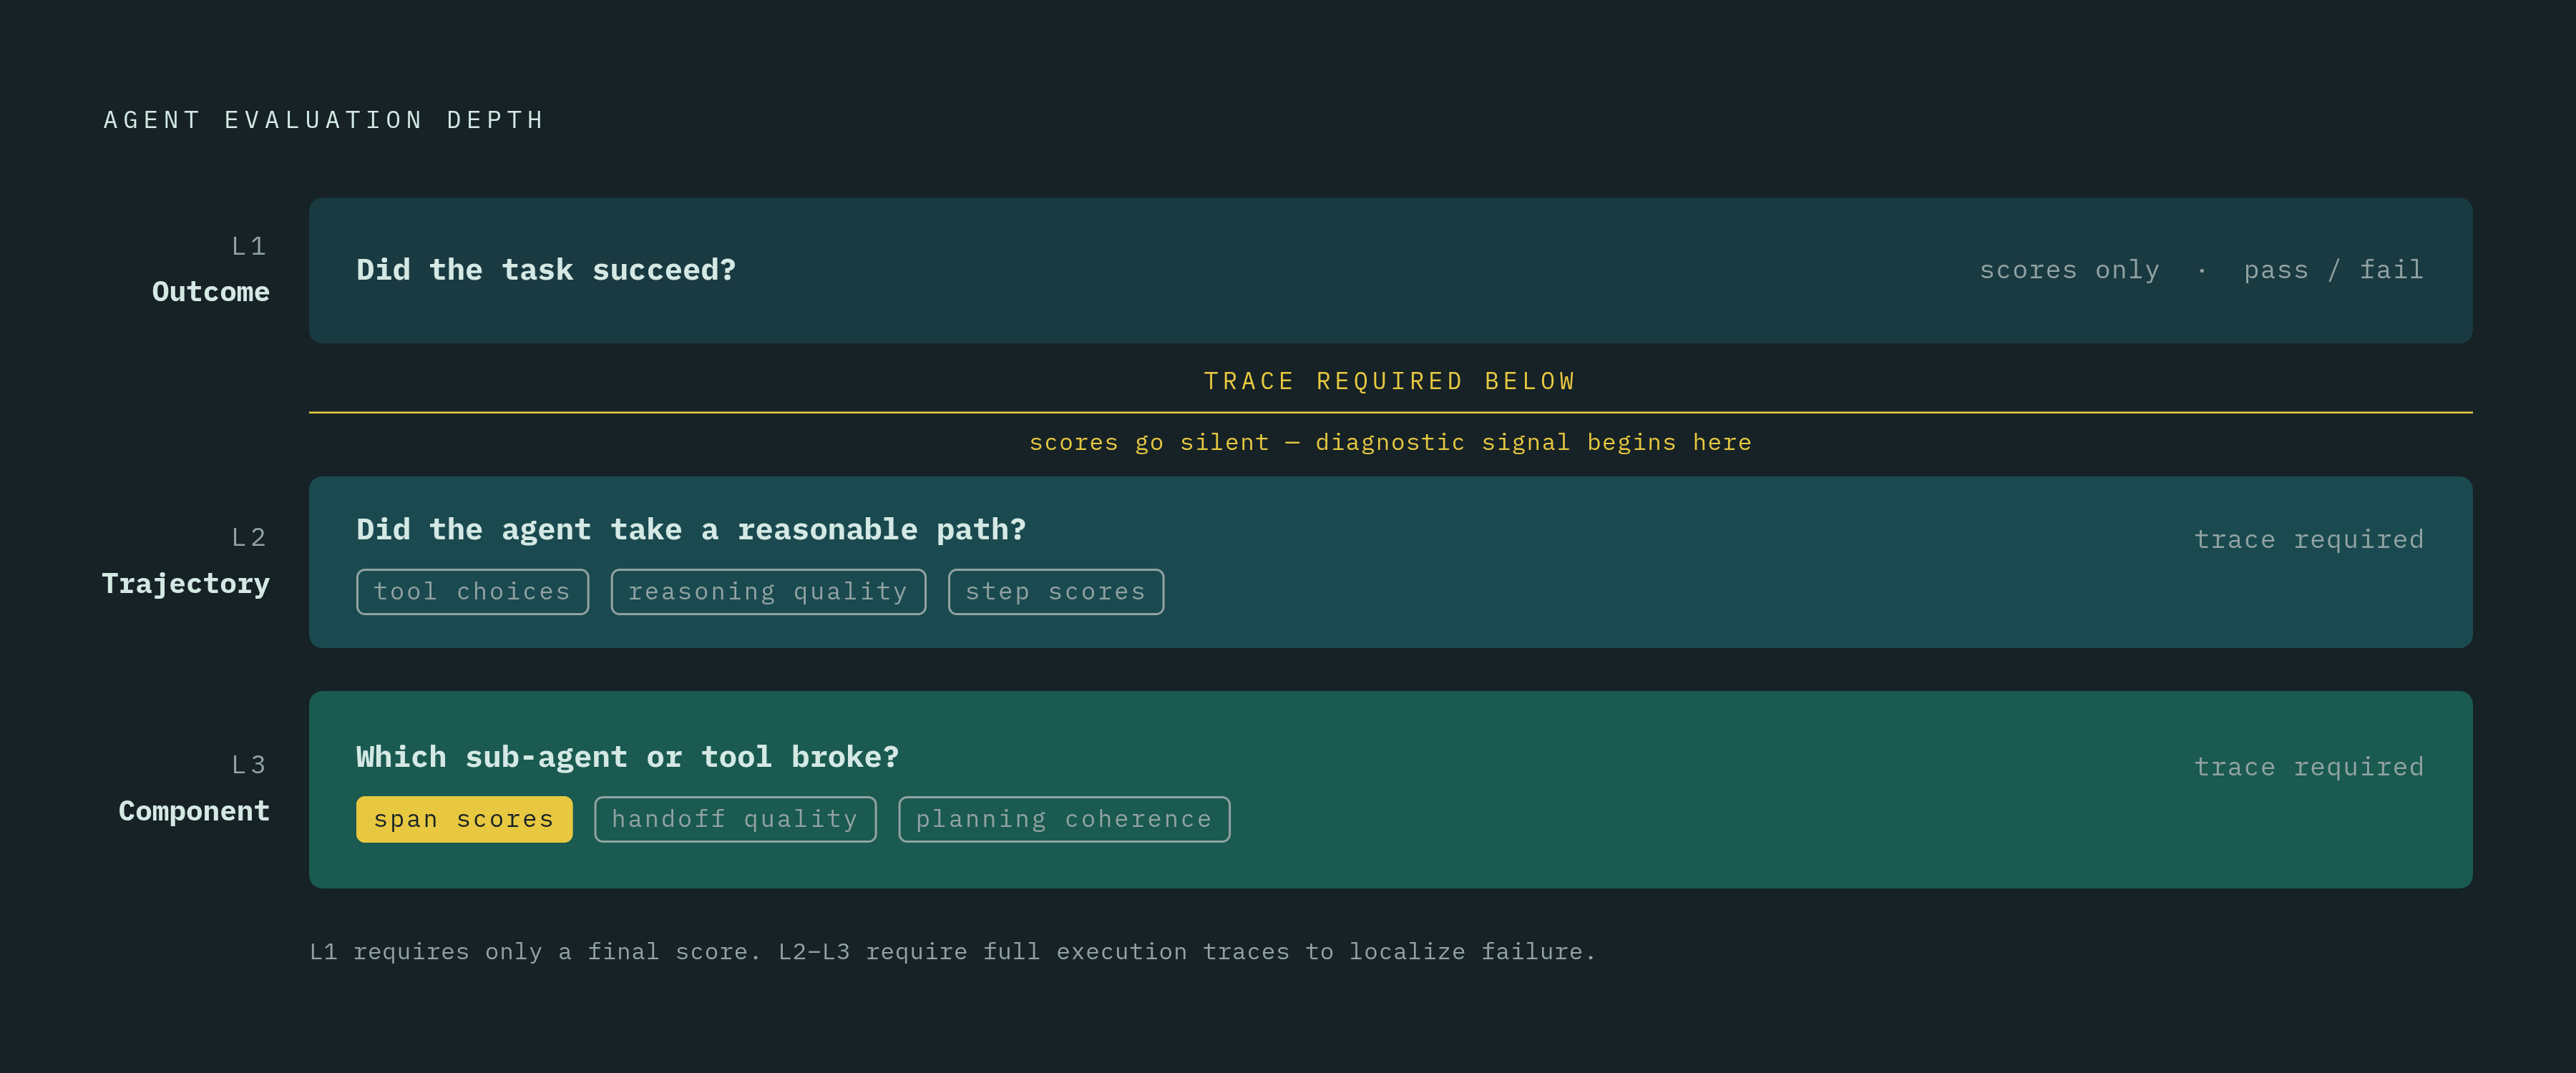2576x1073 pixels.
Task: Select the planning coherence tag
Action: click(1064, 819)
